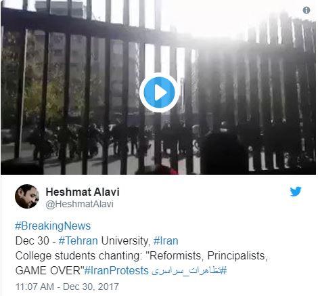Open the #Tehran hashtag
This screenshot has height=296, width=318.
[x=78, y=240]
